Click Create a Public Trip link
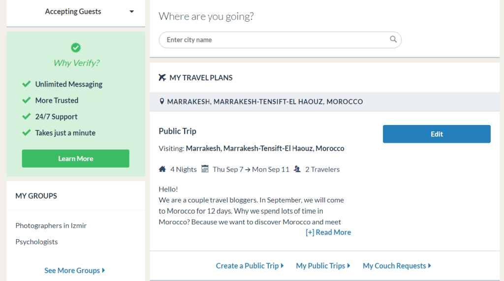 pos(250,266)
